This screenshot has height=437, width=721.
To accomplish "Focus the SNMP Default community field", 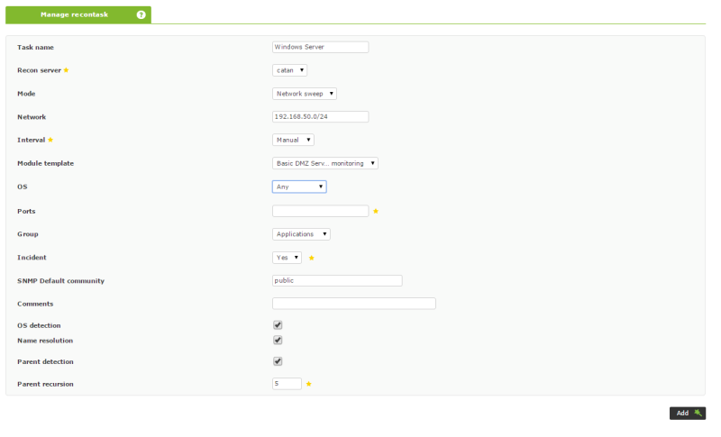I will [x=337, y=280].
